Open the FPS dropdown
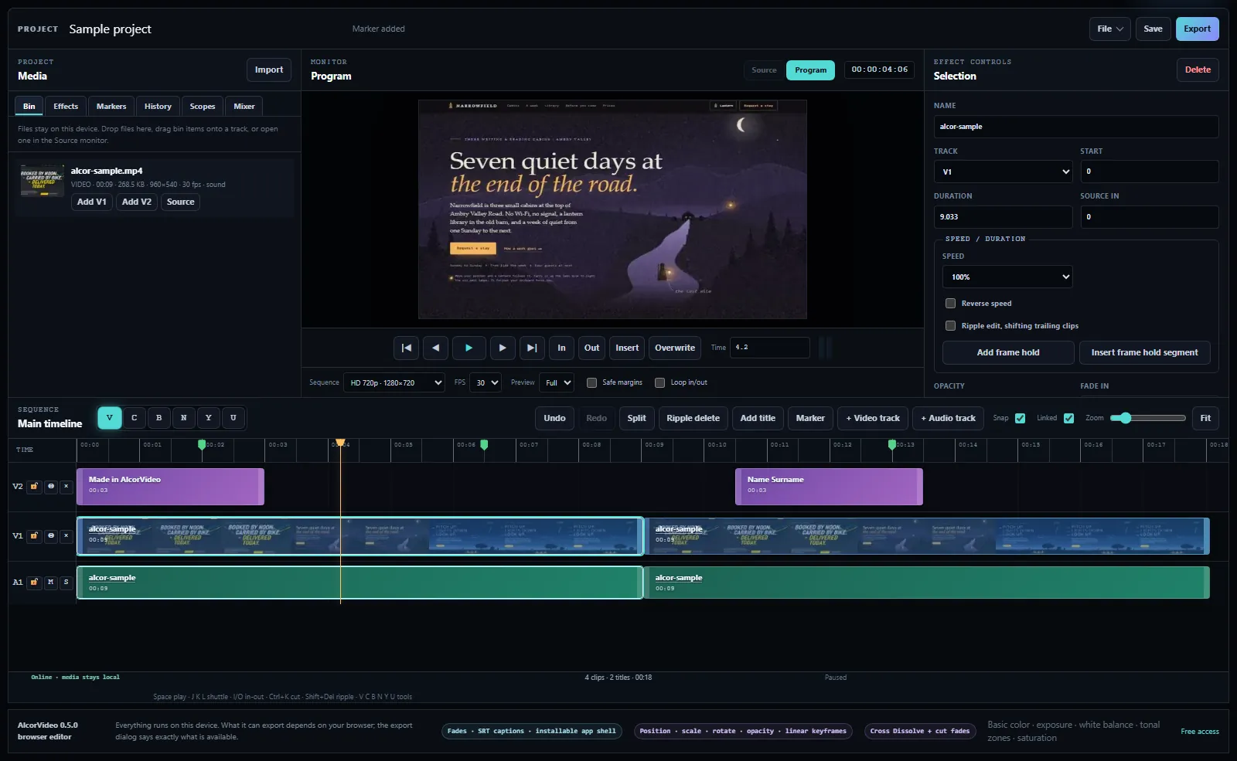 click(486, 382)
